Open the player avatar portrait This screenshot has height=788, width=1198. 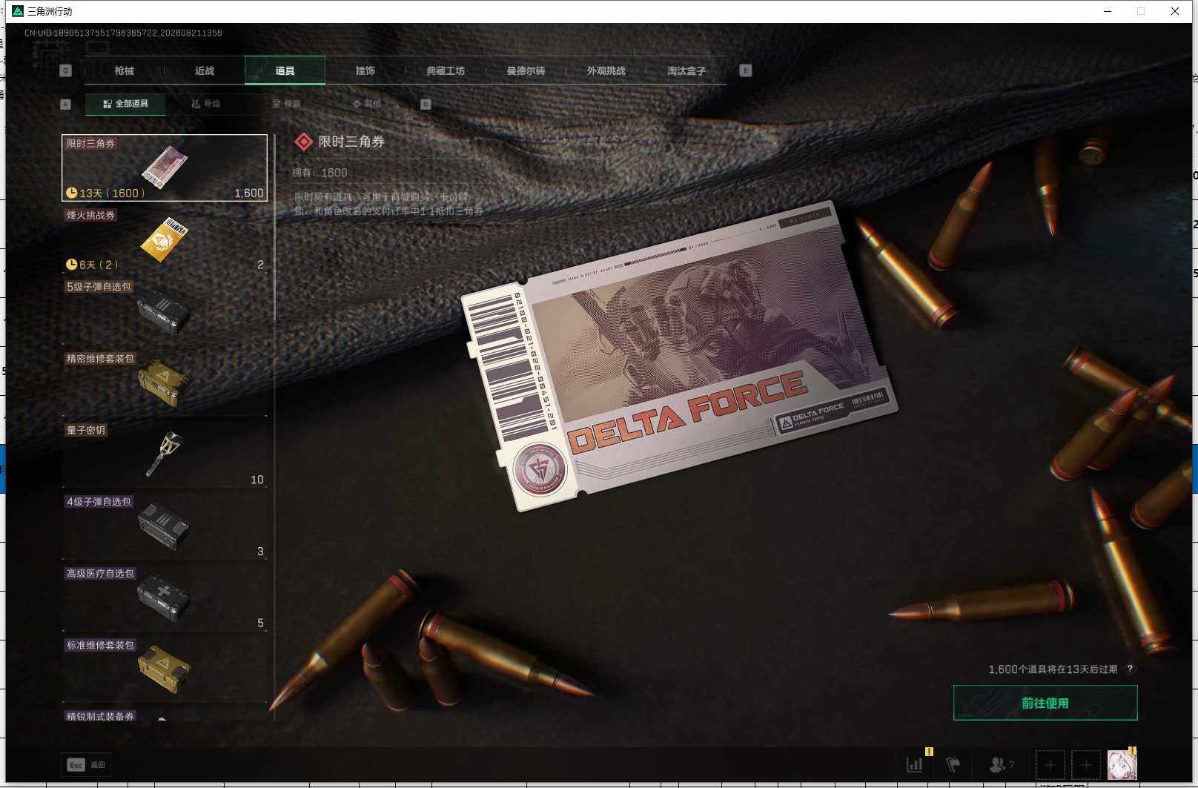(x=1122, y=764)
